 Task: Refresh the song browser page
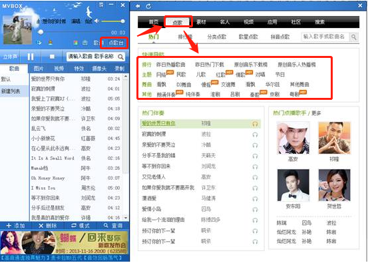click(x=148, y=6)
